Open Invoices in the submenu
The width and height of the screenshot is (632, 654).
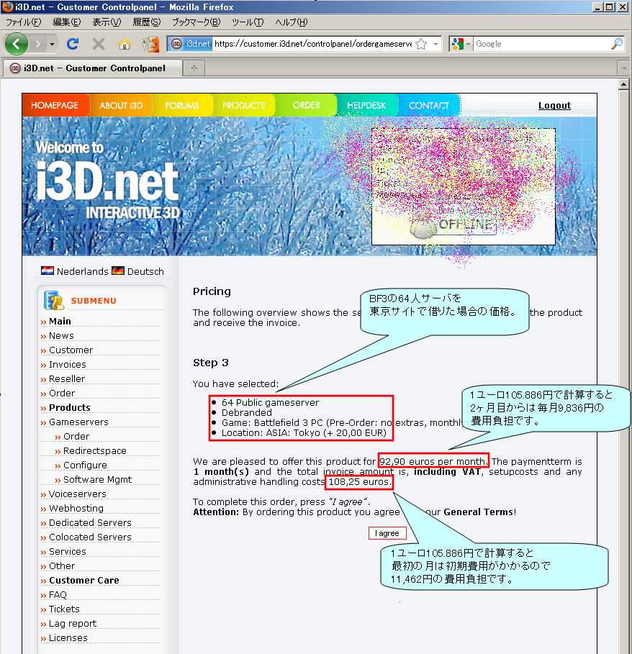click(67, 365)
